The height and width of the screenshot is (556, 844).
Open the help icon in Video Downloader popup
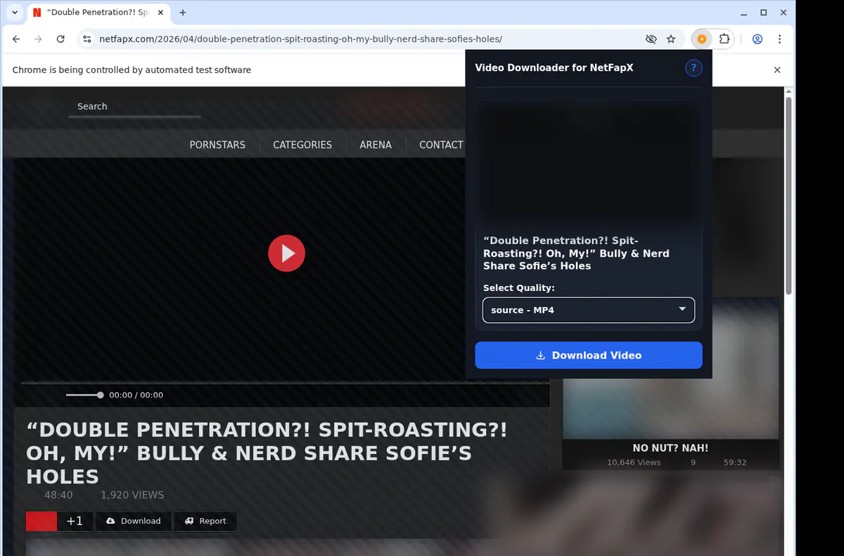pos(693,68)
